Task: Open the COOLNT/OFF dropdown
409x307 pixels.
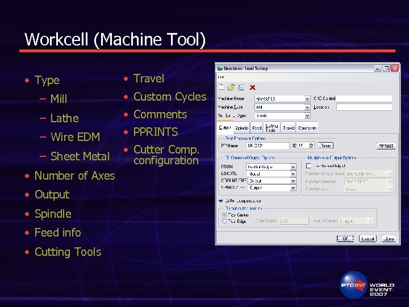Action: pos(293,181)
